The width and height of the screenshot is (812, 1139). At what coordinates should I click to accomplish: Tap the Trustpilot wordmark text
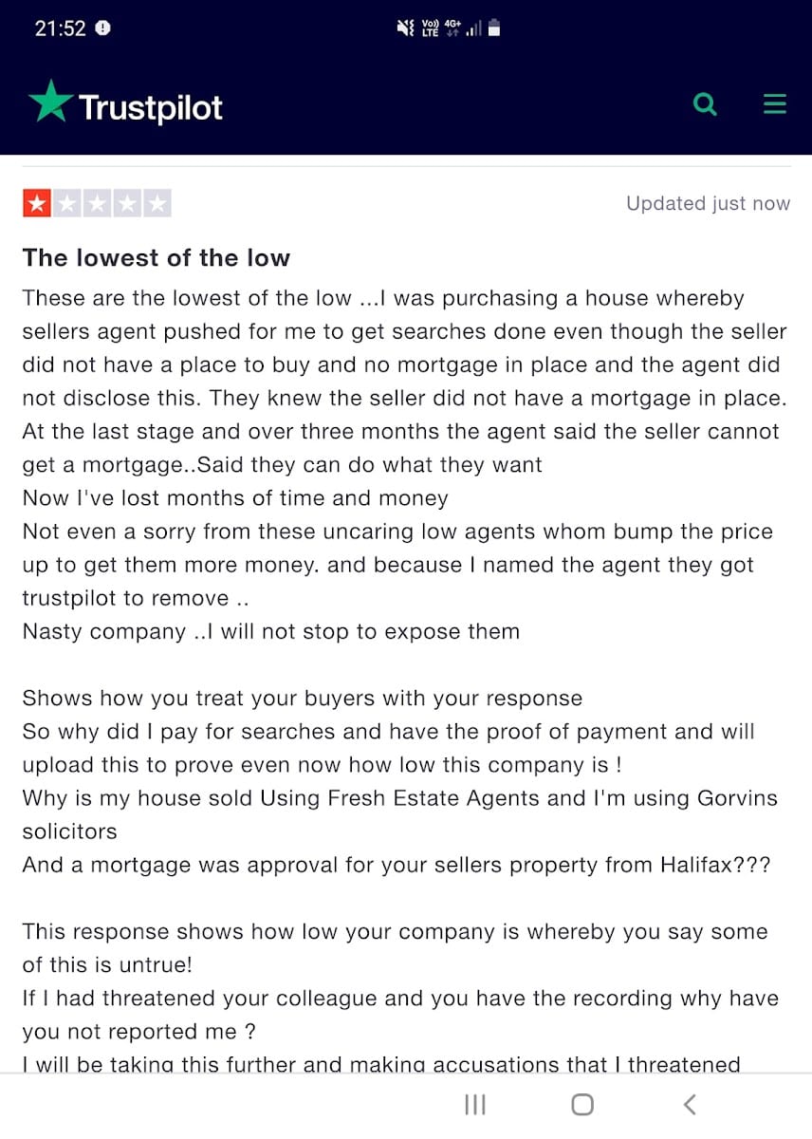click(x=151, y=107)
